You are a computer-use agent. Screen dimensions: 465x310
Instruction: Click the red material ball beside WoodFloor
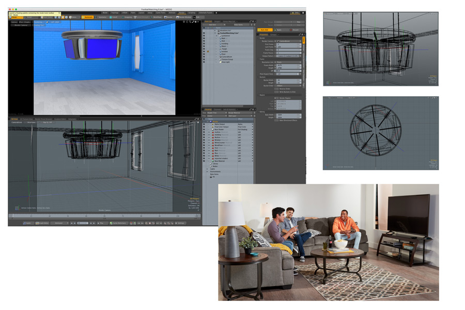(x=213, y=145)
